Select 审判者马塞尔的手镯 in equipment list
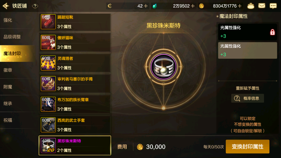Screen dimensions: 281x158 coord(75,83)
